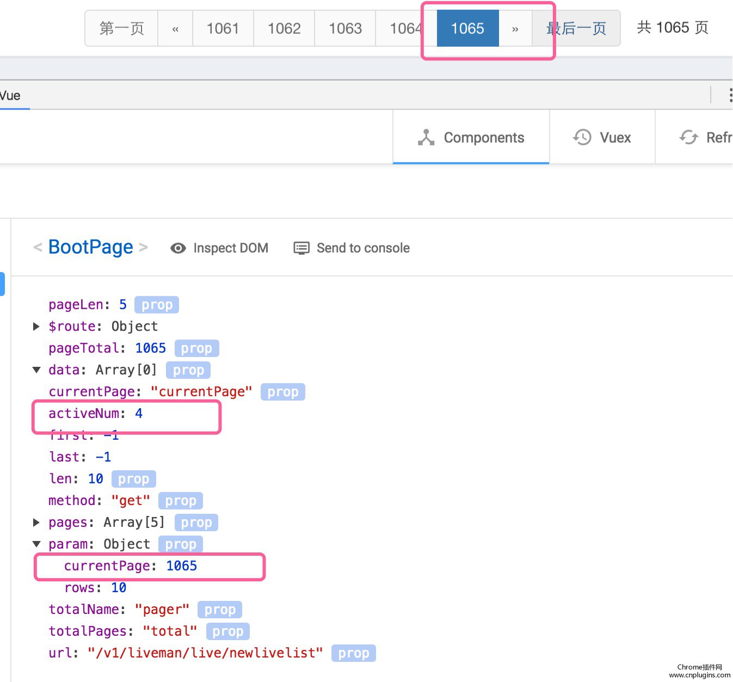Open page 1062
This screenshot has width=733, height=682.
284,28
